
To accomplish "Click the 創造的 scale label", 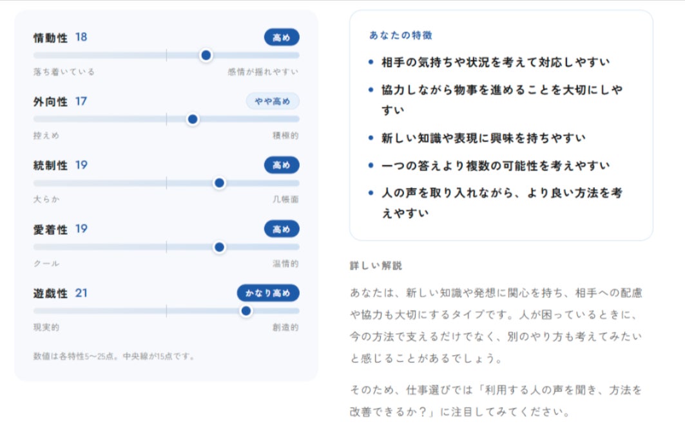I will tap(285, 327).
